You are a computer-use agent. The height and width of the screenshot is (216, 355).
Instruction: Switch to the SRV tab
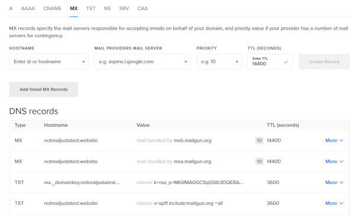pos(124,8)
